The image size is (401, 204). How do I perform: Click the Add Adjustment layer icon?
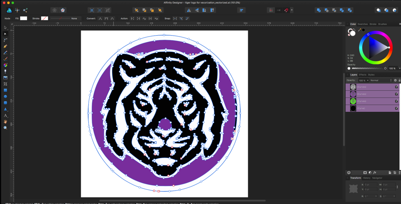point(370,173)
